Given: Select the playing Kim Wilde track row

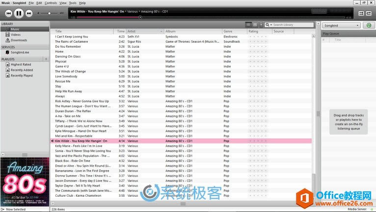Looking at the screenshot, I should click(x=181, y=141).
